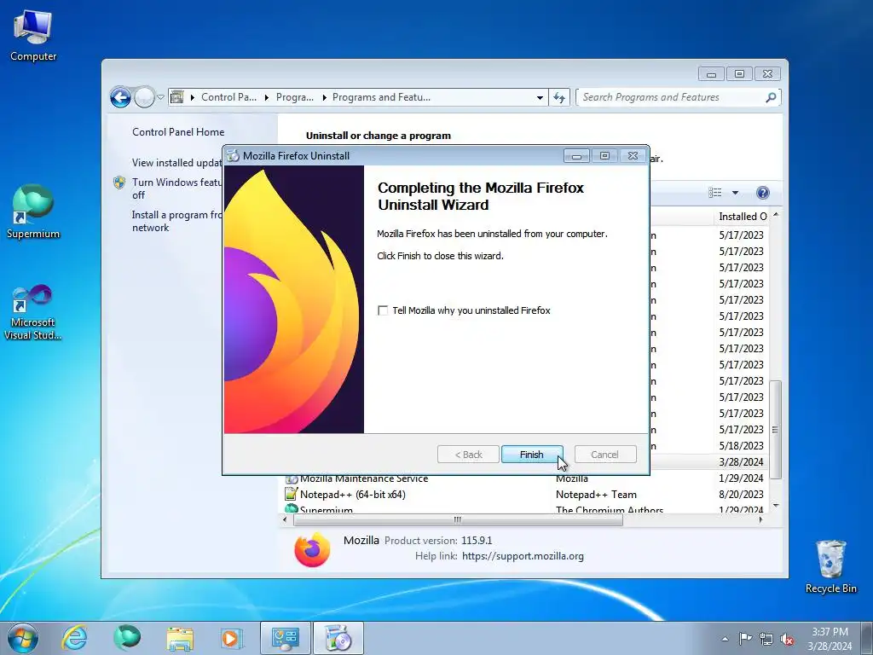
Task: Refresh the Programs and Features view
Action: 559,97
